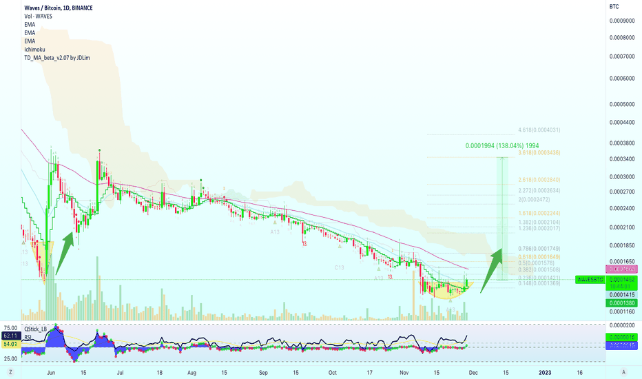Select the 4.618(0.0004031) Fibonacci level
642x379 pixels.
pyautogui.click(x=539, y=130)
